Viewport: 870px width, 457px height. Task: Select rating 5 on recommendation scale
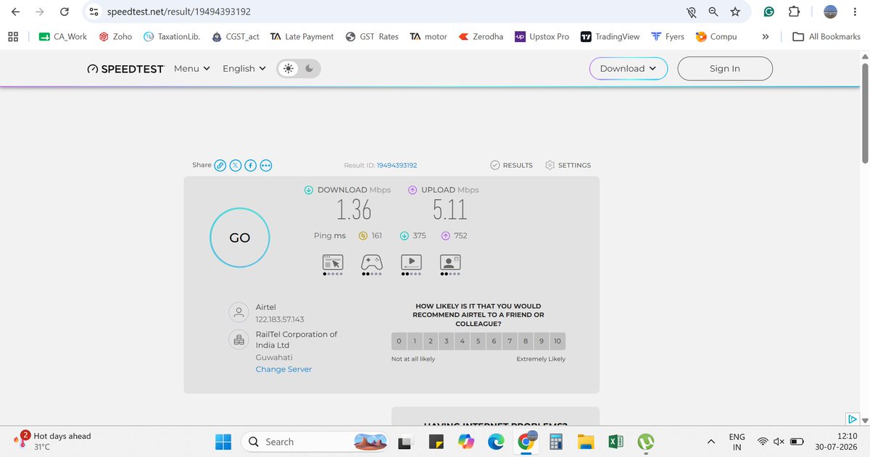click(478, 341)
